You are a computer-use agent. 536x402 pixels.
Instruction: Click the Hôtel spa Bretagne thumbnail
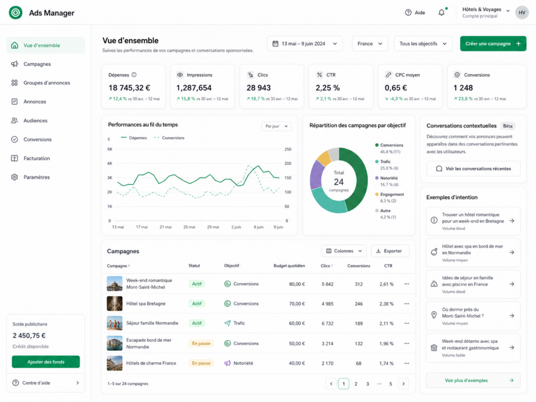[115, 304]
